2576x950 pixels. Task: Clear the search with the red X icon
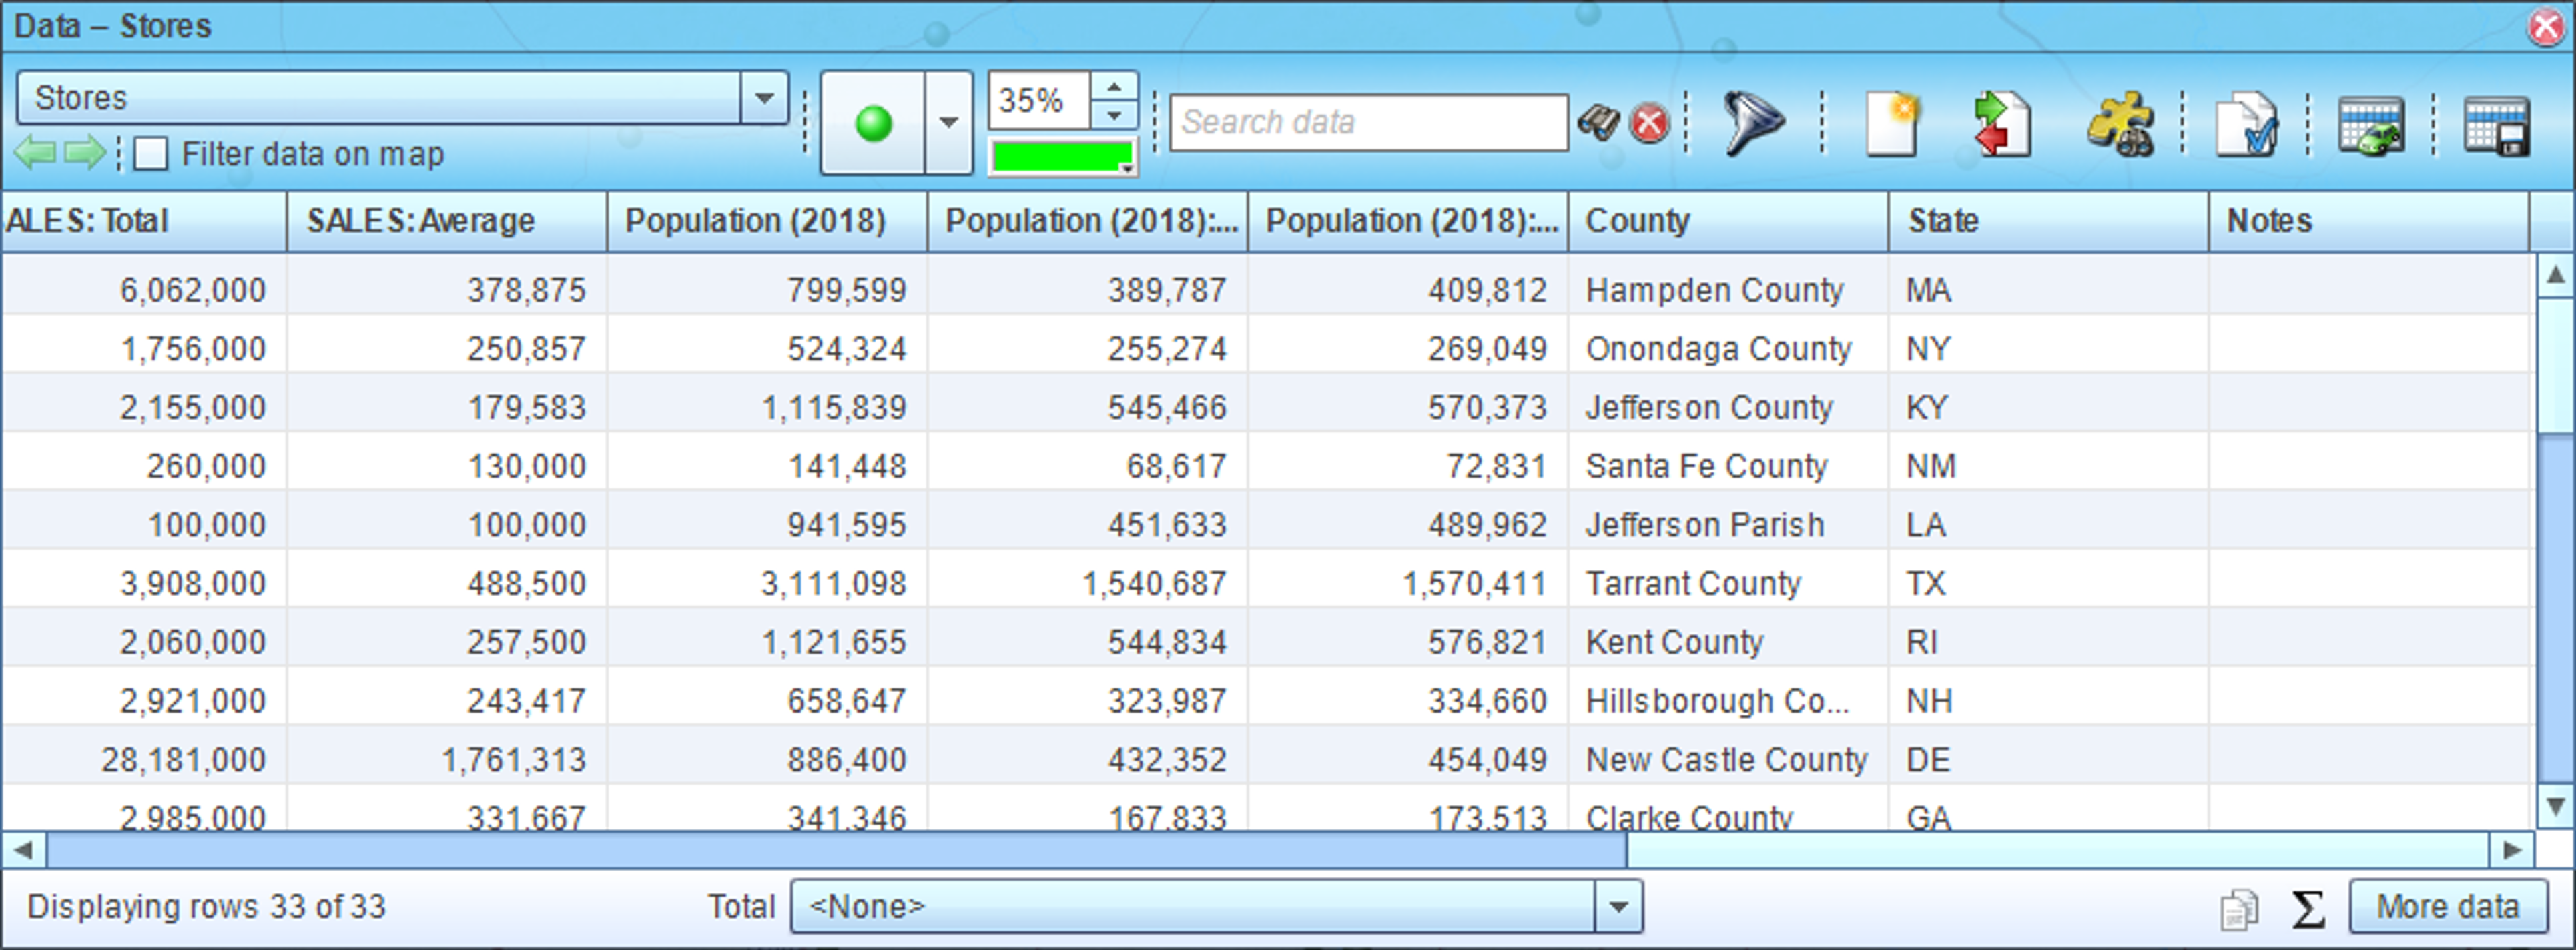tap(1649, 123)
